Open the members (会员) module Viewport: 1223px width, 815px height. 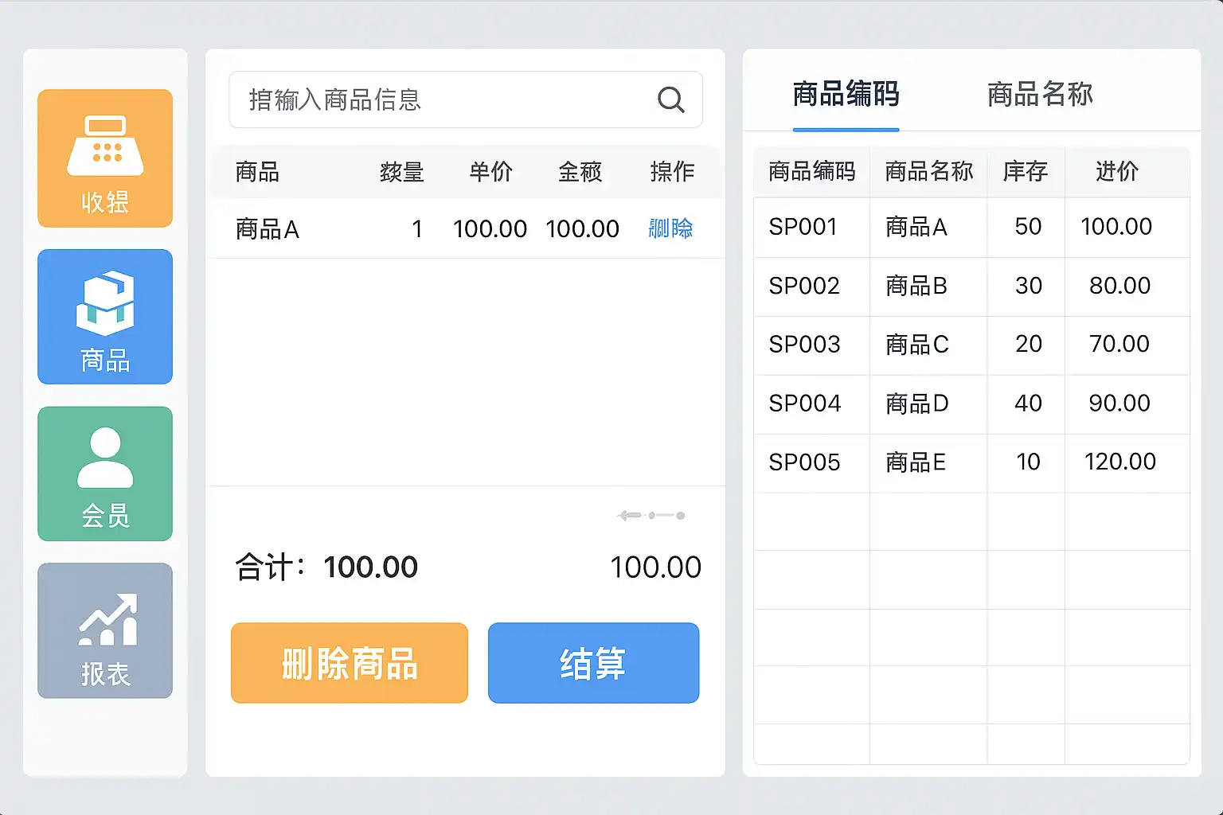[x=105, y=474]
